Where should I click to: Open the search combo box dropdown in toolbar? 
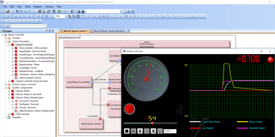click(121, 11)
